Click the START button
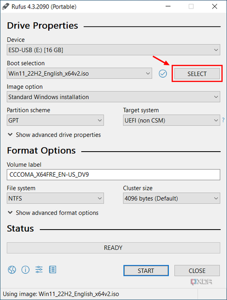The height and width of the screenshot is (300, 227). 146,271
